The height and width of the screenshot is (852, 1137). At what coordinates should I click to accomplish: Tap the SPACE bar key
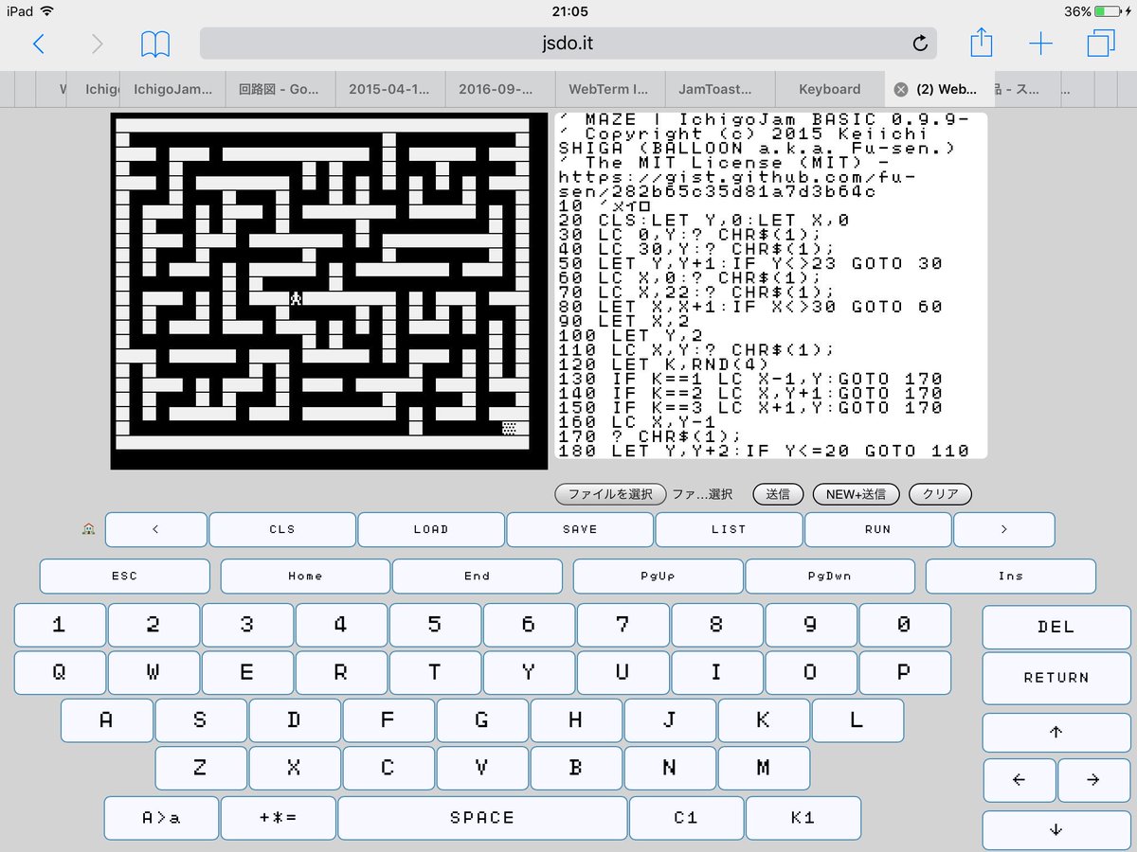pyautogui.click(x=482, y=818)
